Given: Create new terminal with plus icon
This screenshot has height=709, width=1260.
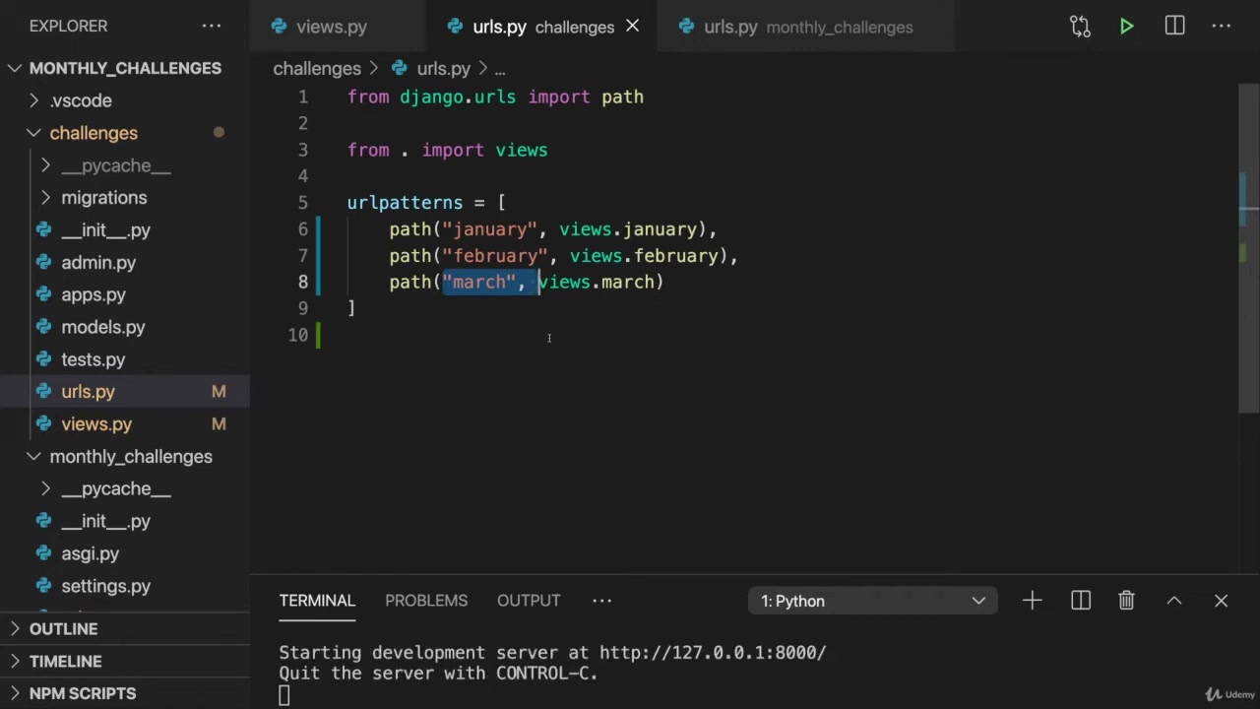Looking at the screenshot, I should click(1032, 601).
